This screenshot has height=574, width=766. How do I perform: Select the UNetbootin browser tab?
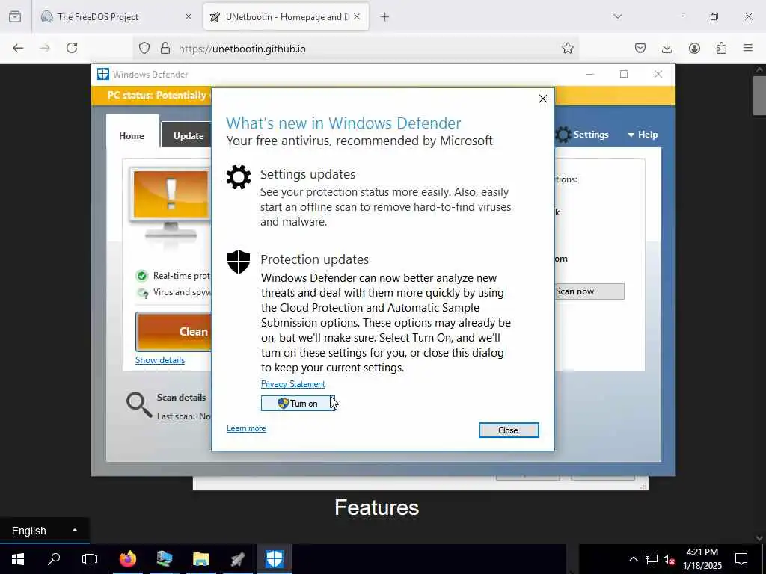coord(286,17)
